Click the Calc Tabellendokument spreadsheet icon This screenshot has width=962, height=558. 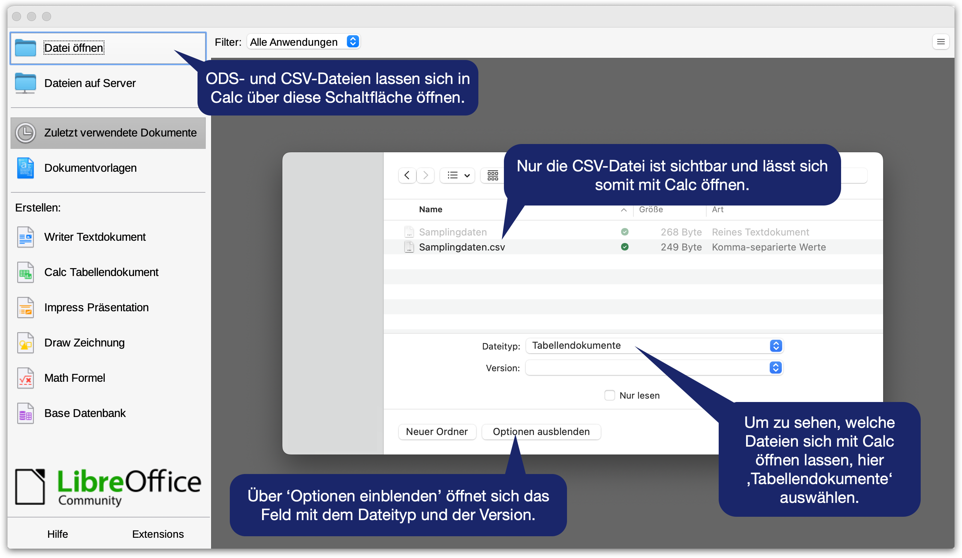tap(25, 273)
